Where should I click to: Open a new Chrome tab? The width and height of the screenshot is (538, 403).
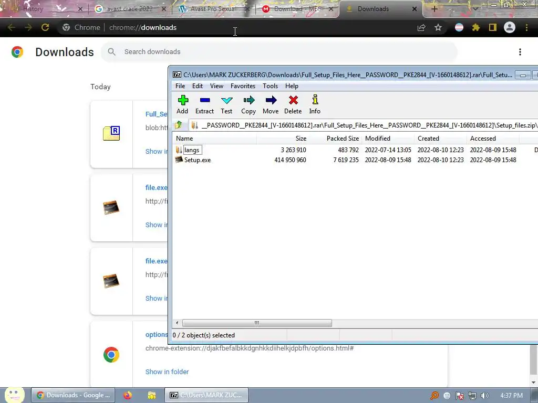[434, 9]
